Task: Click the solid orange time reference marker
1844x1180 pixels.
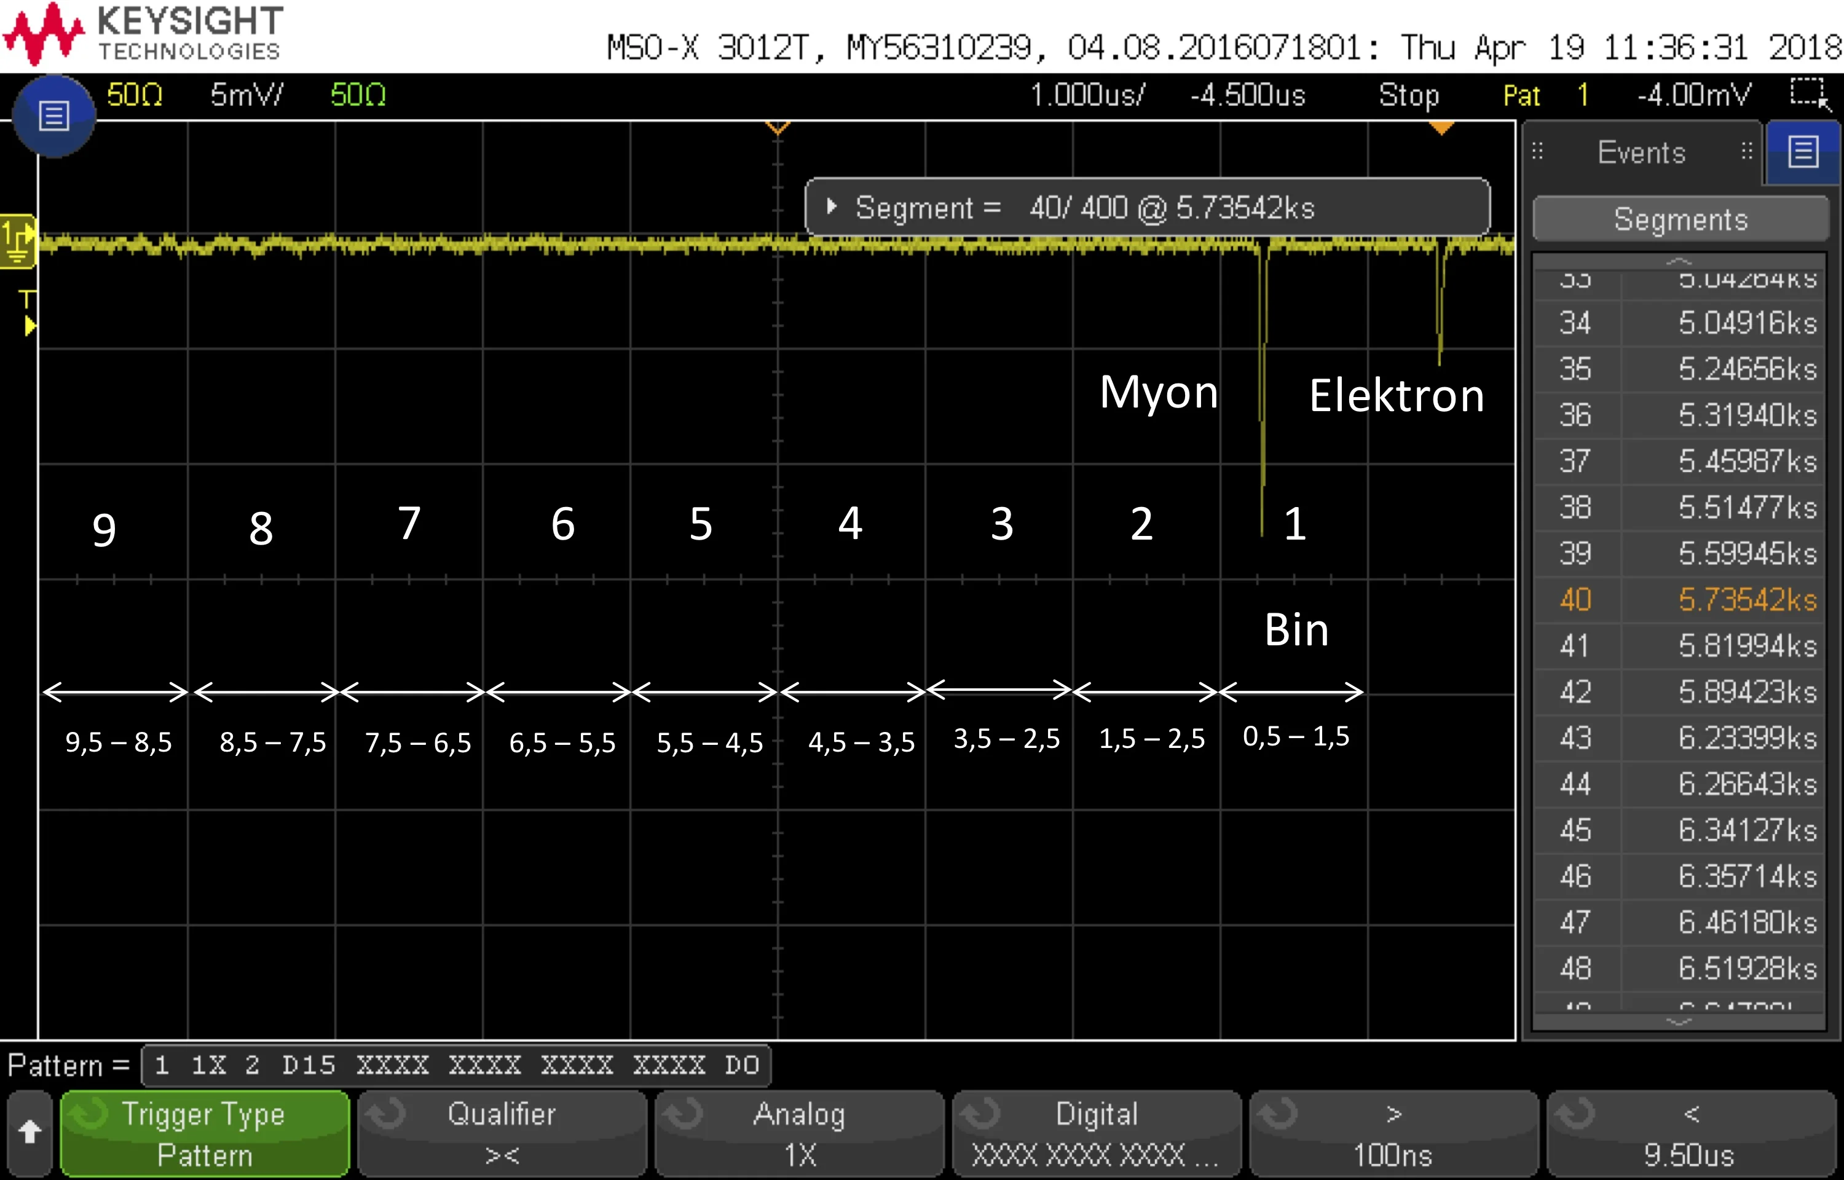Action: click(1441, 128)
